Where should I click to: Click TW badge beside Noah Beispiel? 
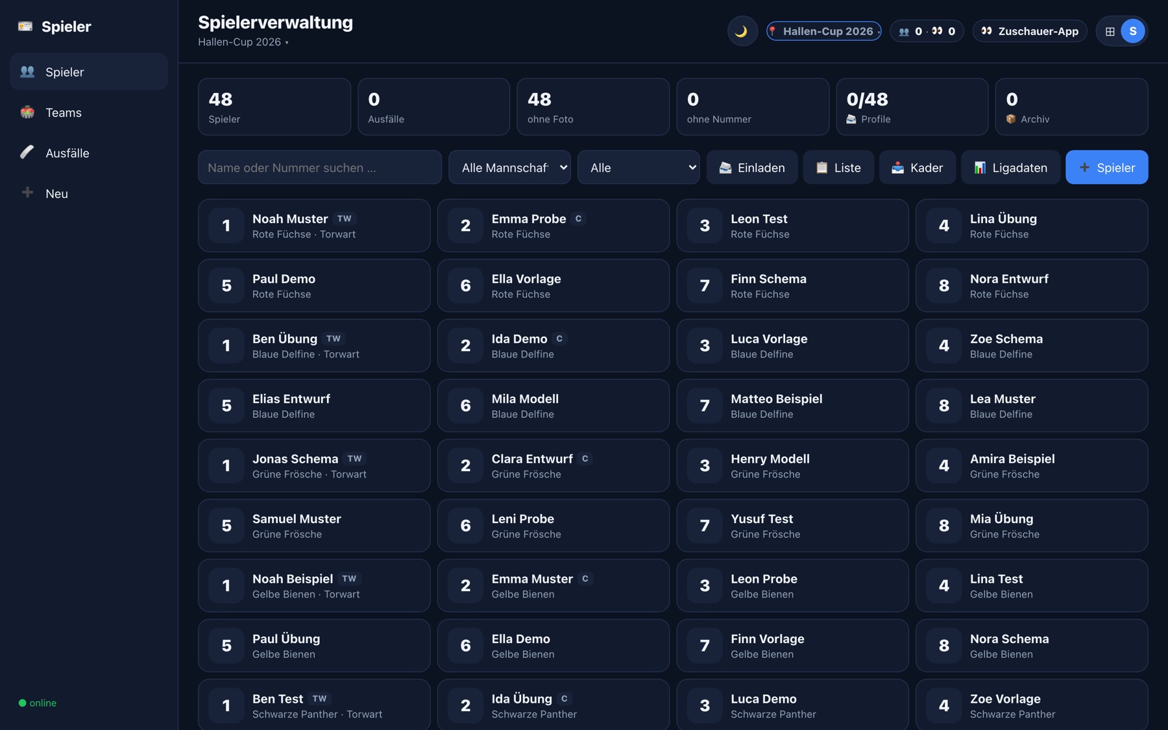[x=349, y=579]
